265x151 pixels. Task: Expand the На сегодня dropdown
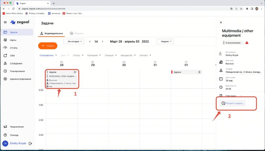(74, 41)
